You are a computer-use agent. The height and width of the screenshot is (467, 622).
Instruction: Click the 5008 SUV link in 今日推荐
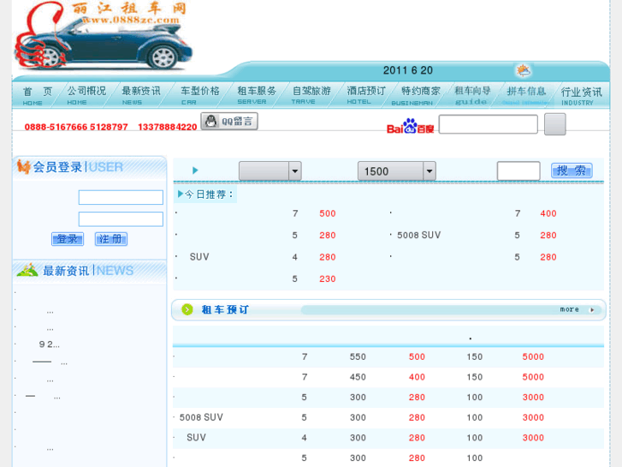418,235
